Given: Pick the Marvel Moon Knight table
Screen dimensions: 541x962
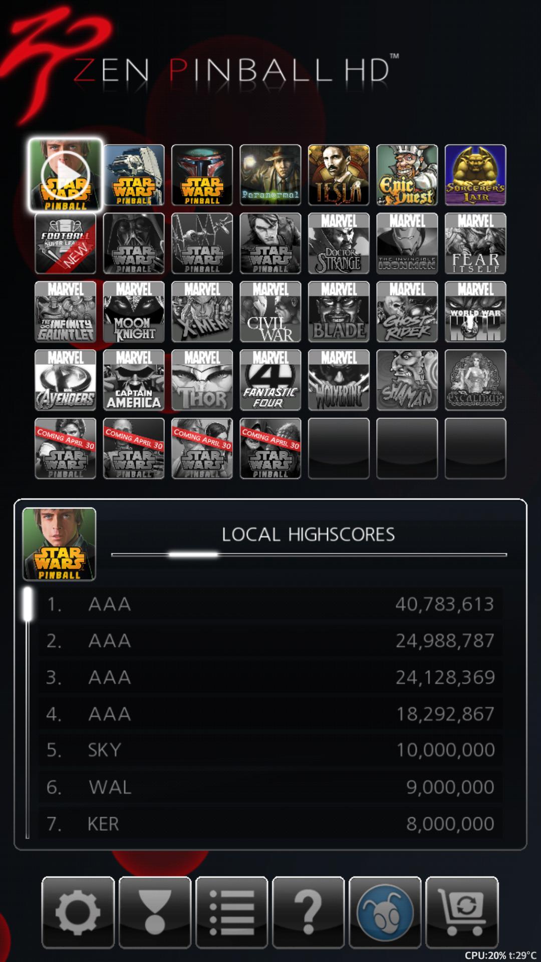Looking at the screenshot, I should point(134,312).
